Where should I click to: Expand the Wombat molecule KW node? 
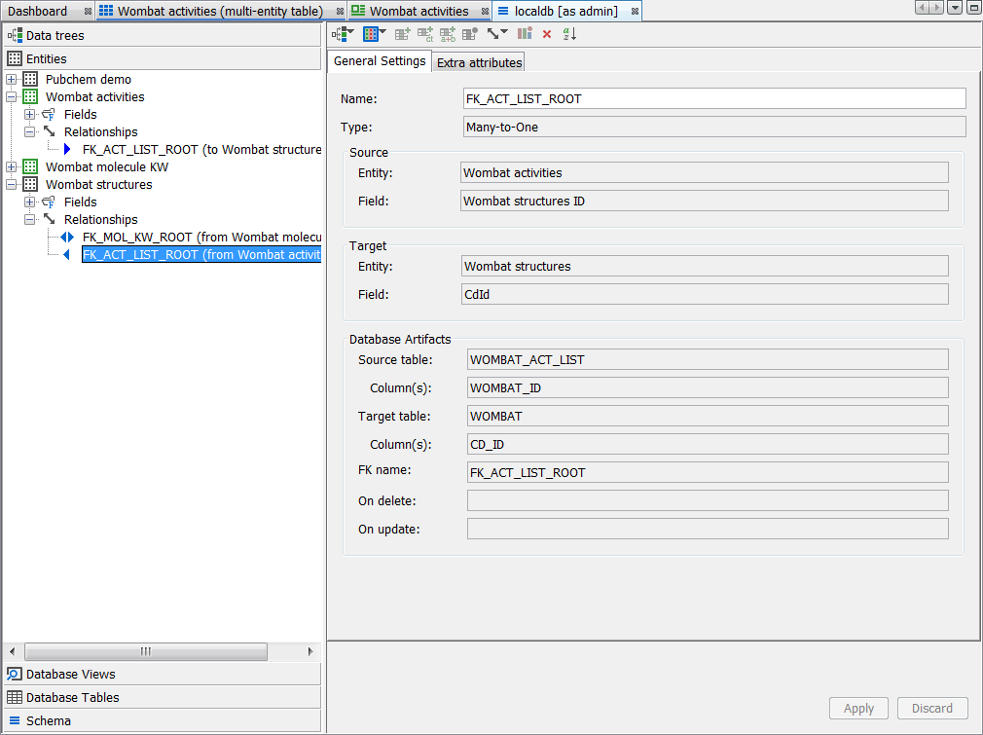tap(12, 167)
